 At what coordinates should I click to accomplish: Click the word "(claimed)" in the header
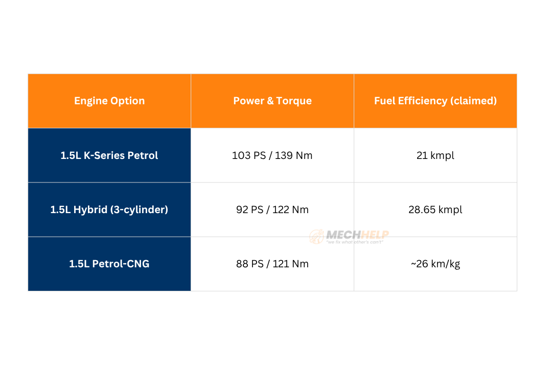(473, 101)
